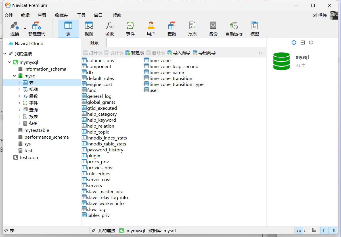341x237 pixels.
Task: Click the 新建表 button
Action: coord(135,53)
